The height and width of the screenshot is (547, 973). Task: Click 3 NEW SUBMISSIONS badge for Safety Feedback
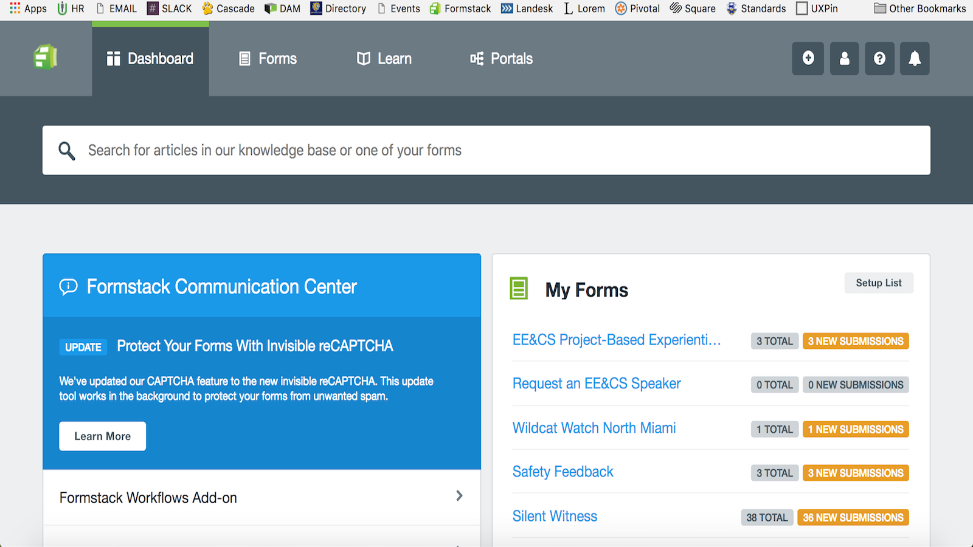(x=856, y=473)
